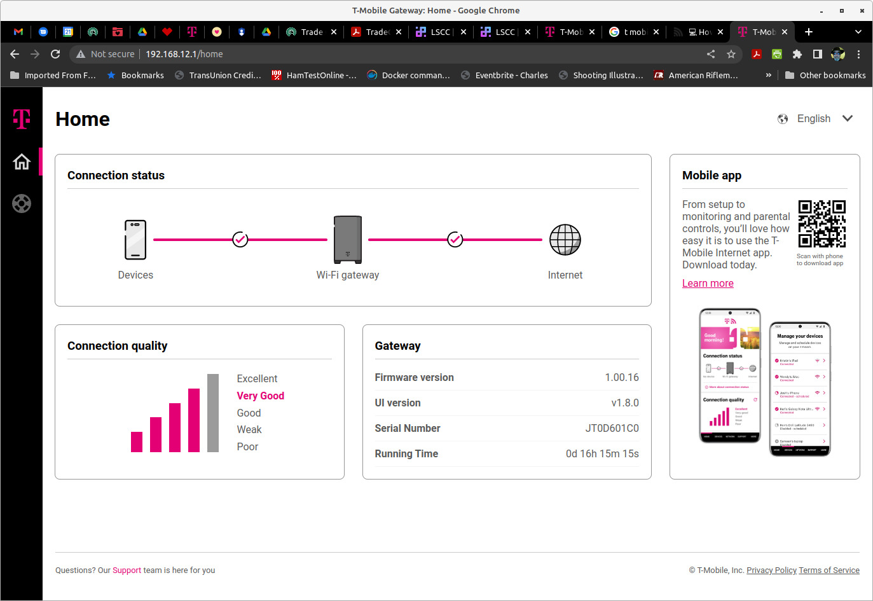Click the Firmware version value 1.00.16
This screenshot has height=601, width=873.
[622, 378]
